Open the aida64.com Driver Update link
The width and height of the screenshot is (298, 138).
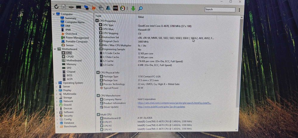161,107
